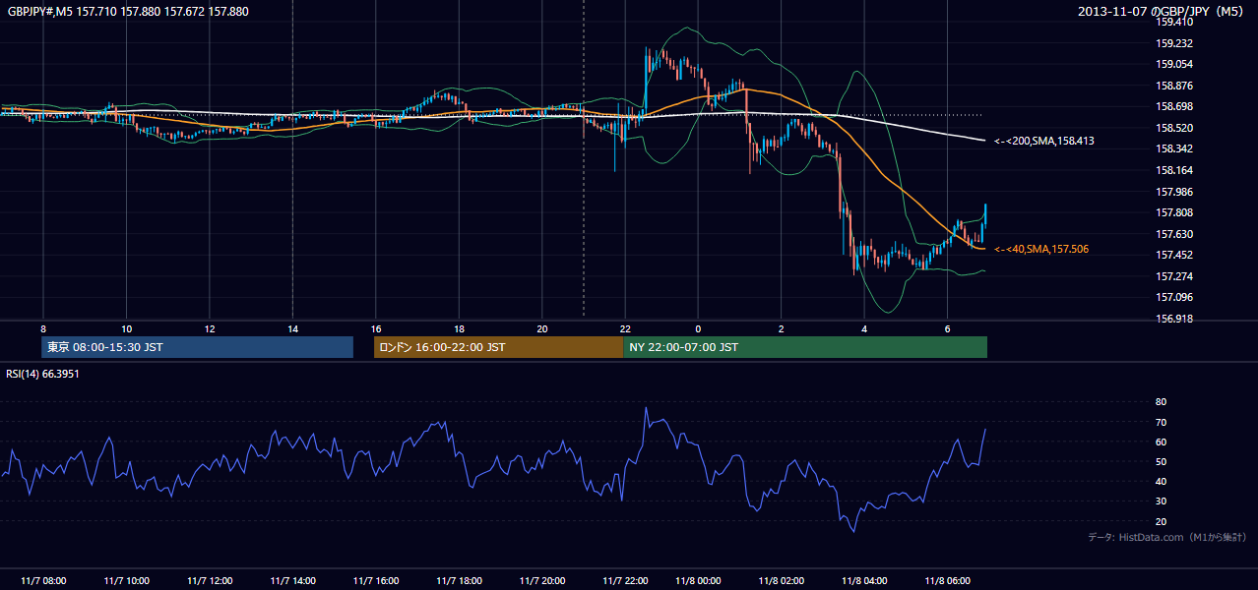
Task: Click the London 16:00-22:00 JST session bar
Action: tap(498, 347)
